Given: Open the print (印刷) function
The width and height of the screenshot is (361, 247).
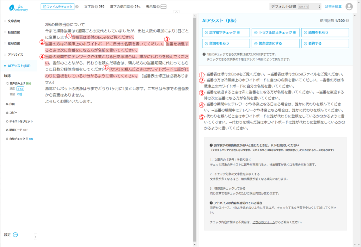Looking at the screenshot, I should click(11, 104).
